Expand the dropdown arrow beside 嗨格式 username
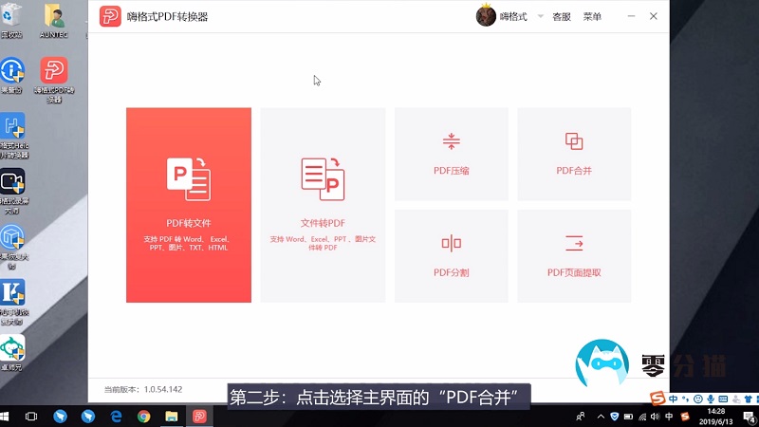 541,17
